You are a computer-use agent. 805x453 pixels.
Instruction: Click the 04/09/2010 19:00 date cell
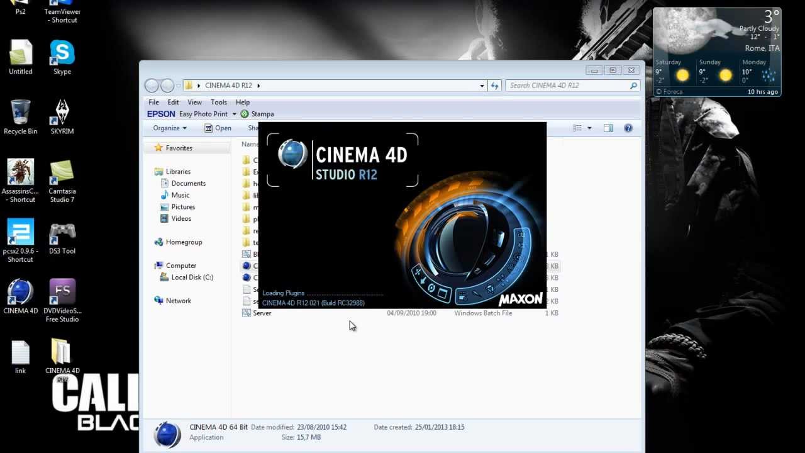(411, 313)
